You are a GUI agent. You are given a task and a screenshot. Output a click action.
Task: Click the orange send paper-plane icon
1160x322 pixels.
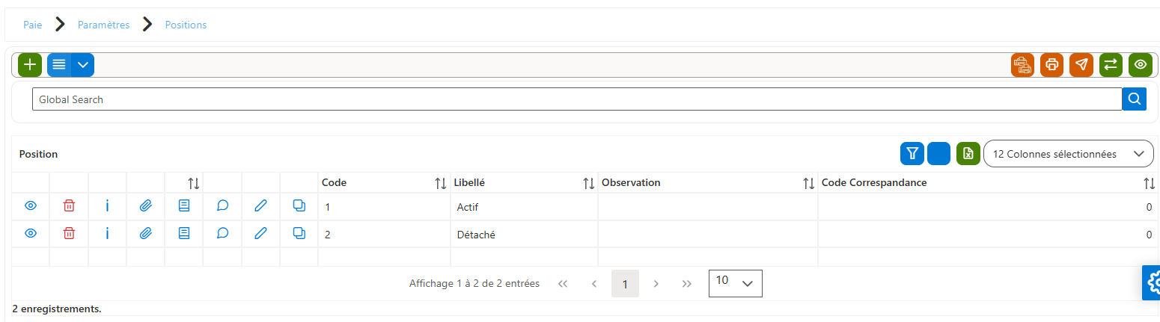tap(1081, 65)
